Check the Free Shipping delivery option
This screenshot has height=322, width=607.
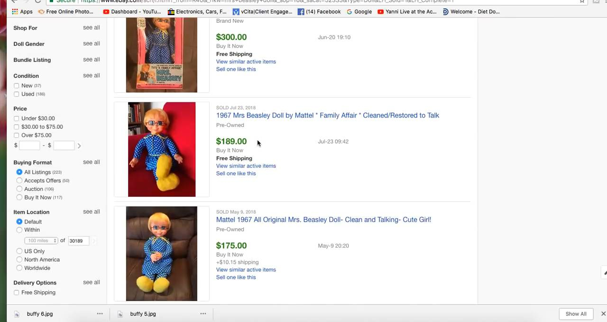pos(17,293)
